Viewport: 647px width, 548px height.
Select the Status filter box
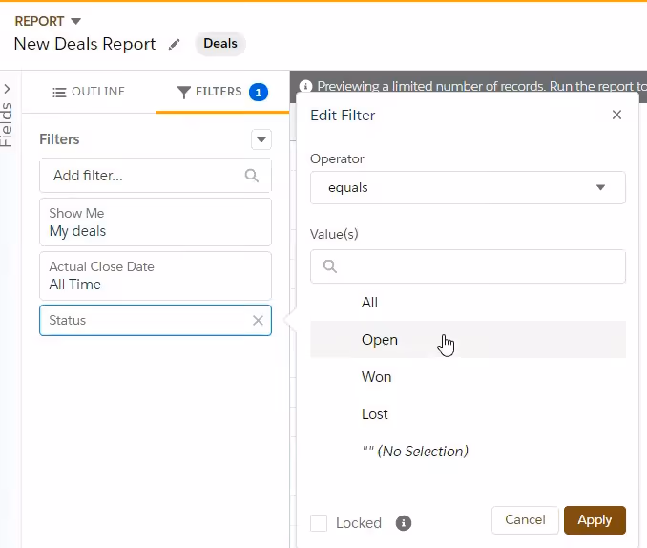[x=156, y=321]
